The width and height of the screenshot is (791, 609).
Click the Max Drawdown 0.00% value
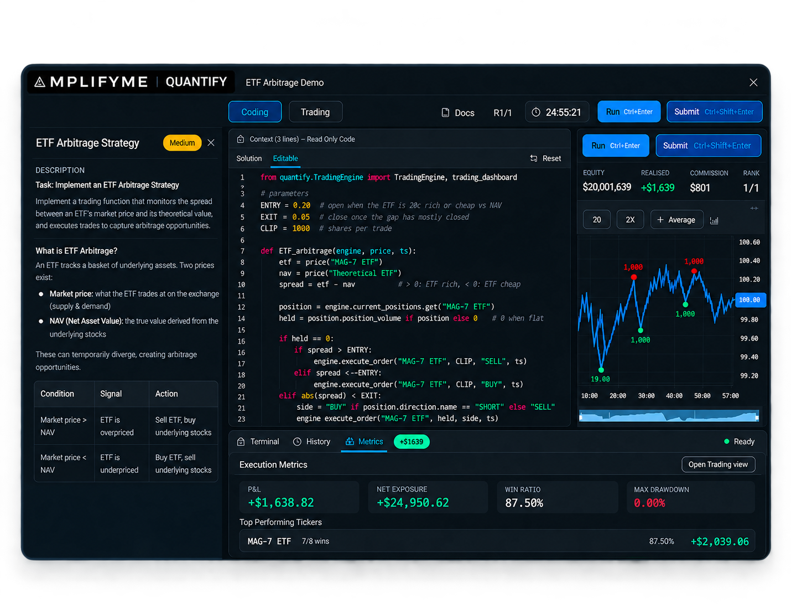click(x=649, y=503)
